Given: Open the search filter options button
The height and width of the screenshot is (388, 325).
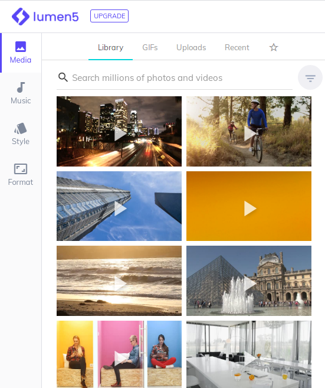Looking at the screenshot, I should (310, 78).
